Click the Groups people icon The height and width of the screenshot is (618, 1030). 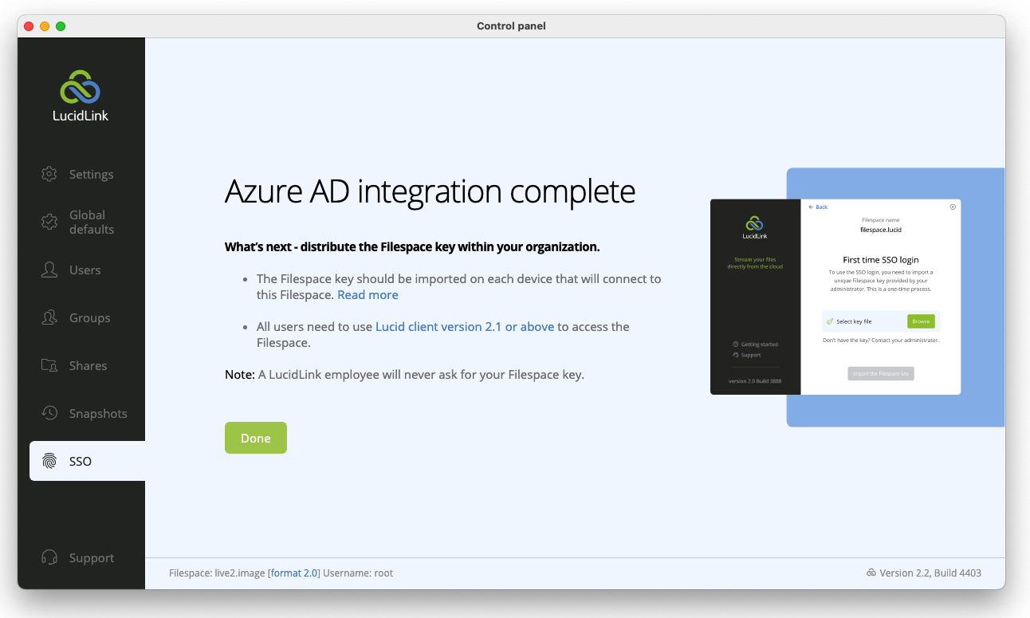click(49, 317)
